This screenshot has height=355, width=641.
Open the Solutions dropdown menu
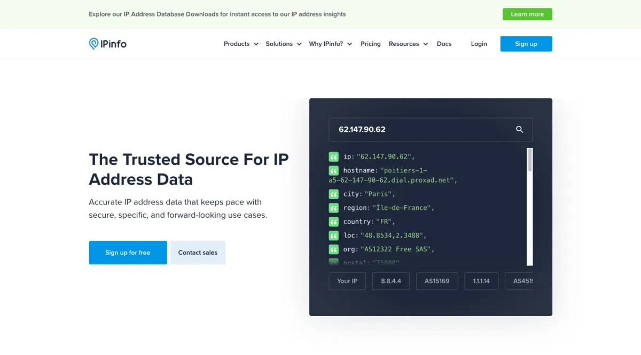pos(283,44)
